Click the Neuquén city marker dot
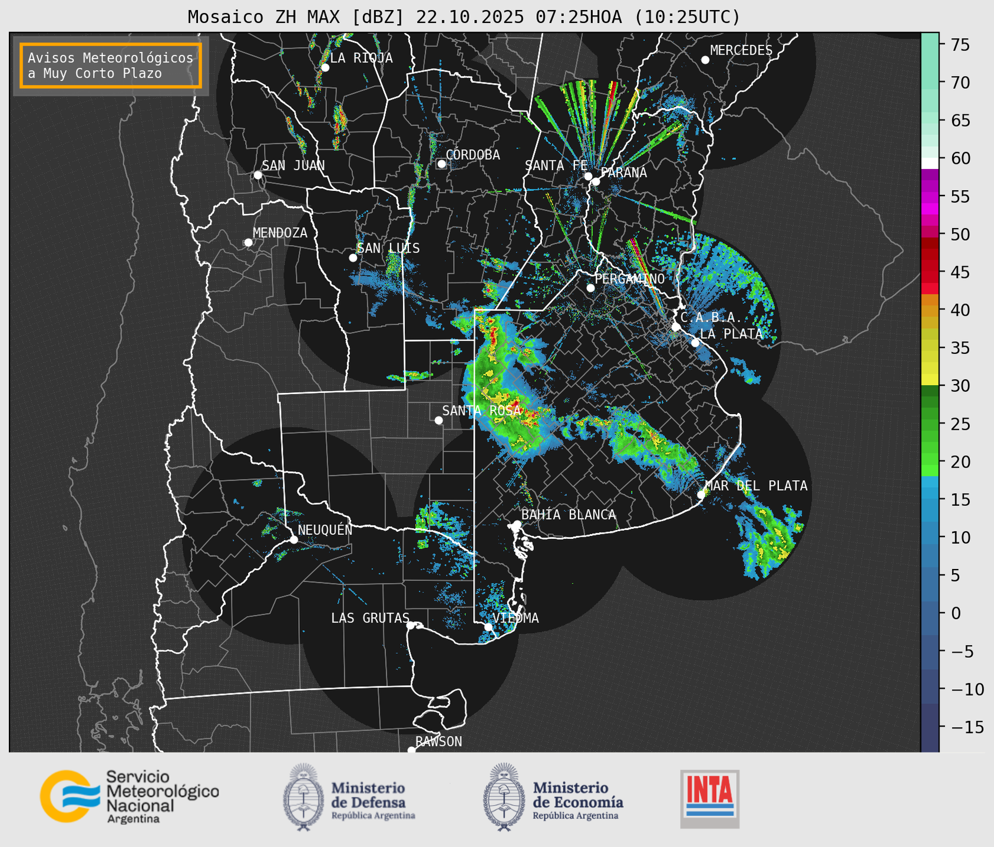 coord(293,540)
